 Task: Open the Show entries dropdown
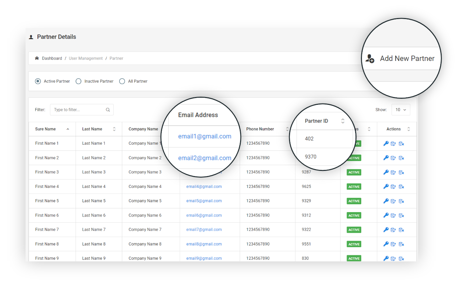[x=401, y=110]
